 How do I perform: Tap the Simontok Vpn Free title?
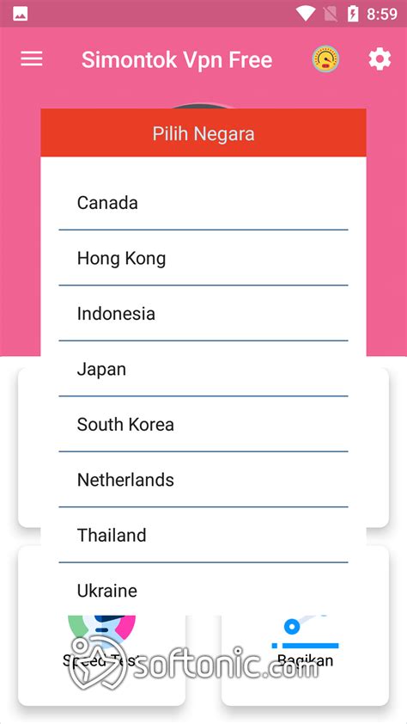(177, 59)
